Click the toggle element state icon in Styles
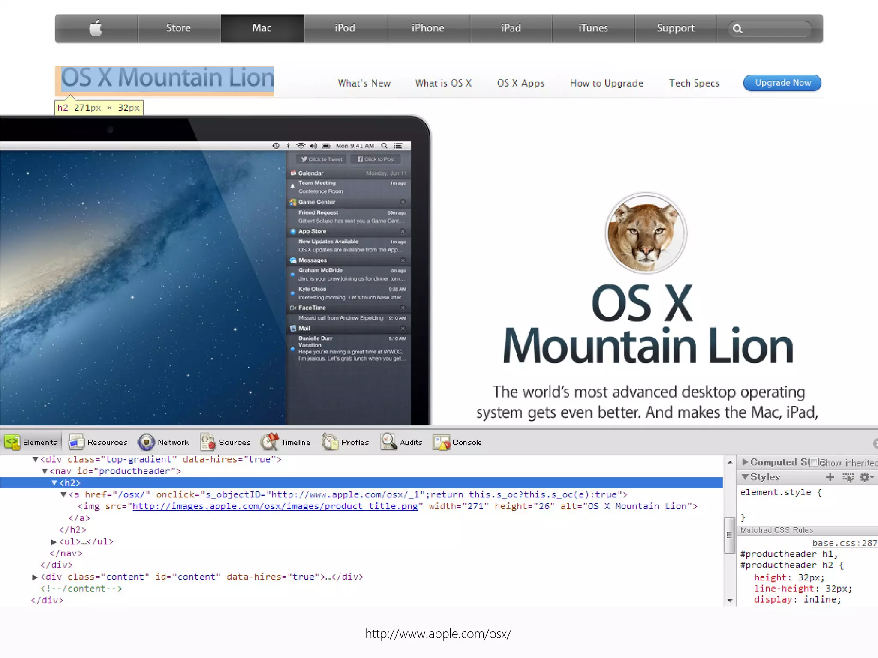This screenshot has width=878, height=658. click(848, 477)
